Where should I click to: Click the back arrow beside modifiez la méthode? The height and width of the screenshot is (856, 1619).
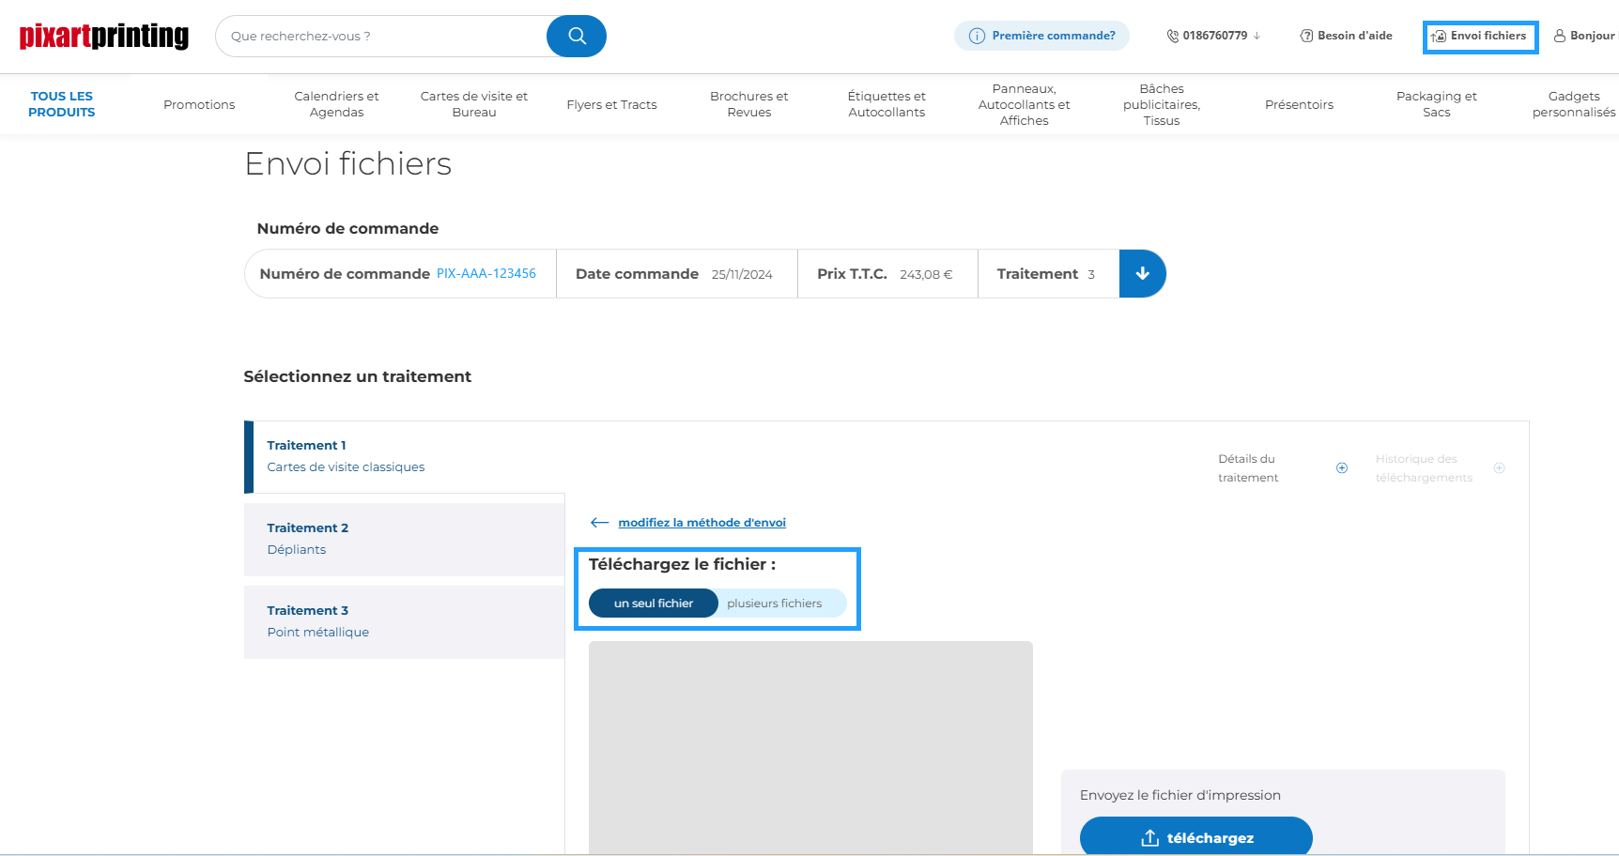[599, 523]
